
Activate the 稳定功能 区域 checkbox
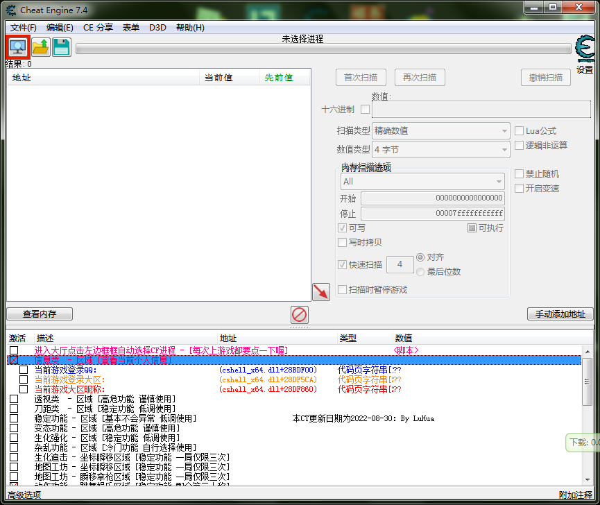coord(14,418)
